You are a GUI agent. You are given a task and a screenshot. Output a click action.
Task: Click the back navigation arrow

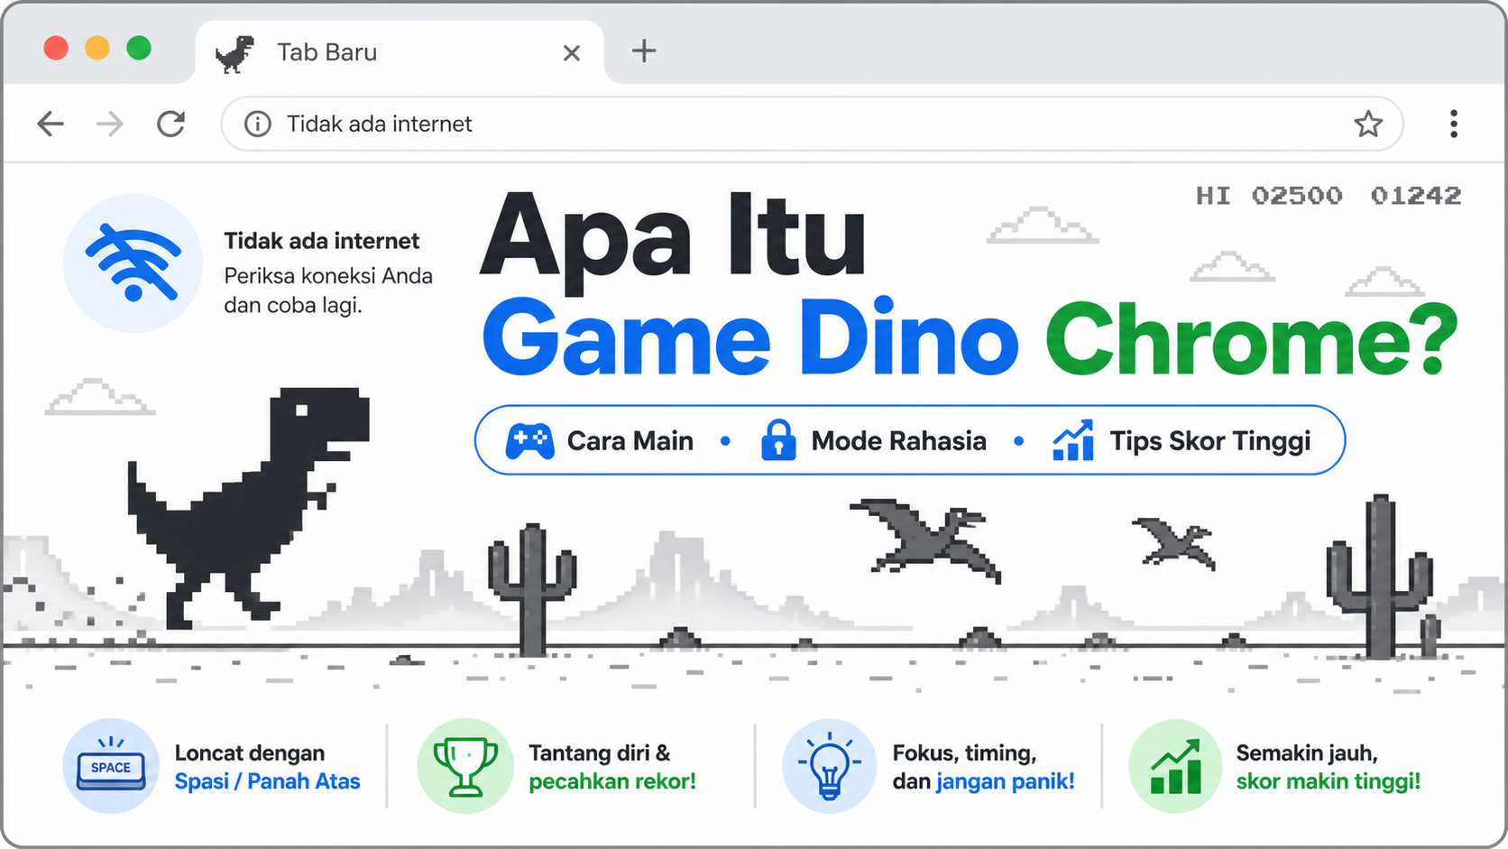(51, 124)
